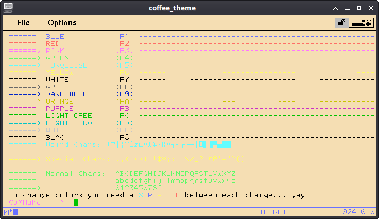379x219 pixels.
Task: Click the ORANGE color label
Action: click(x=60, y=102)
